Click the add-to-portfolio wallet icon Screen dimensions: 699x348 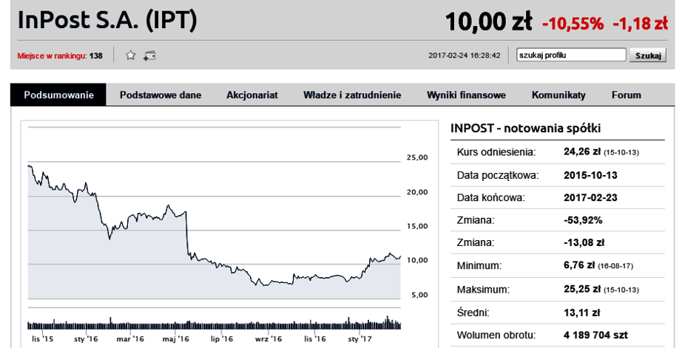[x=149, y=55]
